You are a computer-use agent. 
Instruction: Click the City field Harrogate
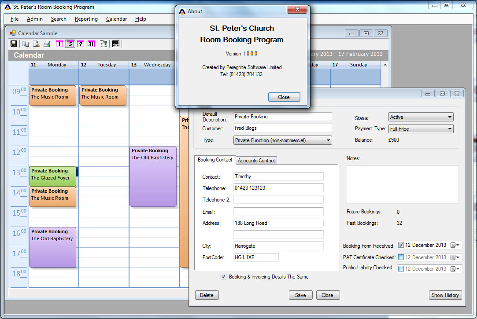click(278, 246)
